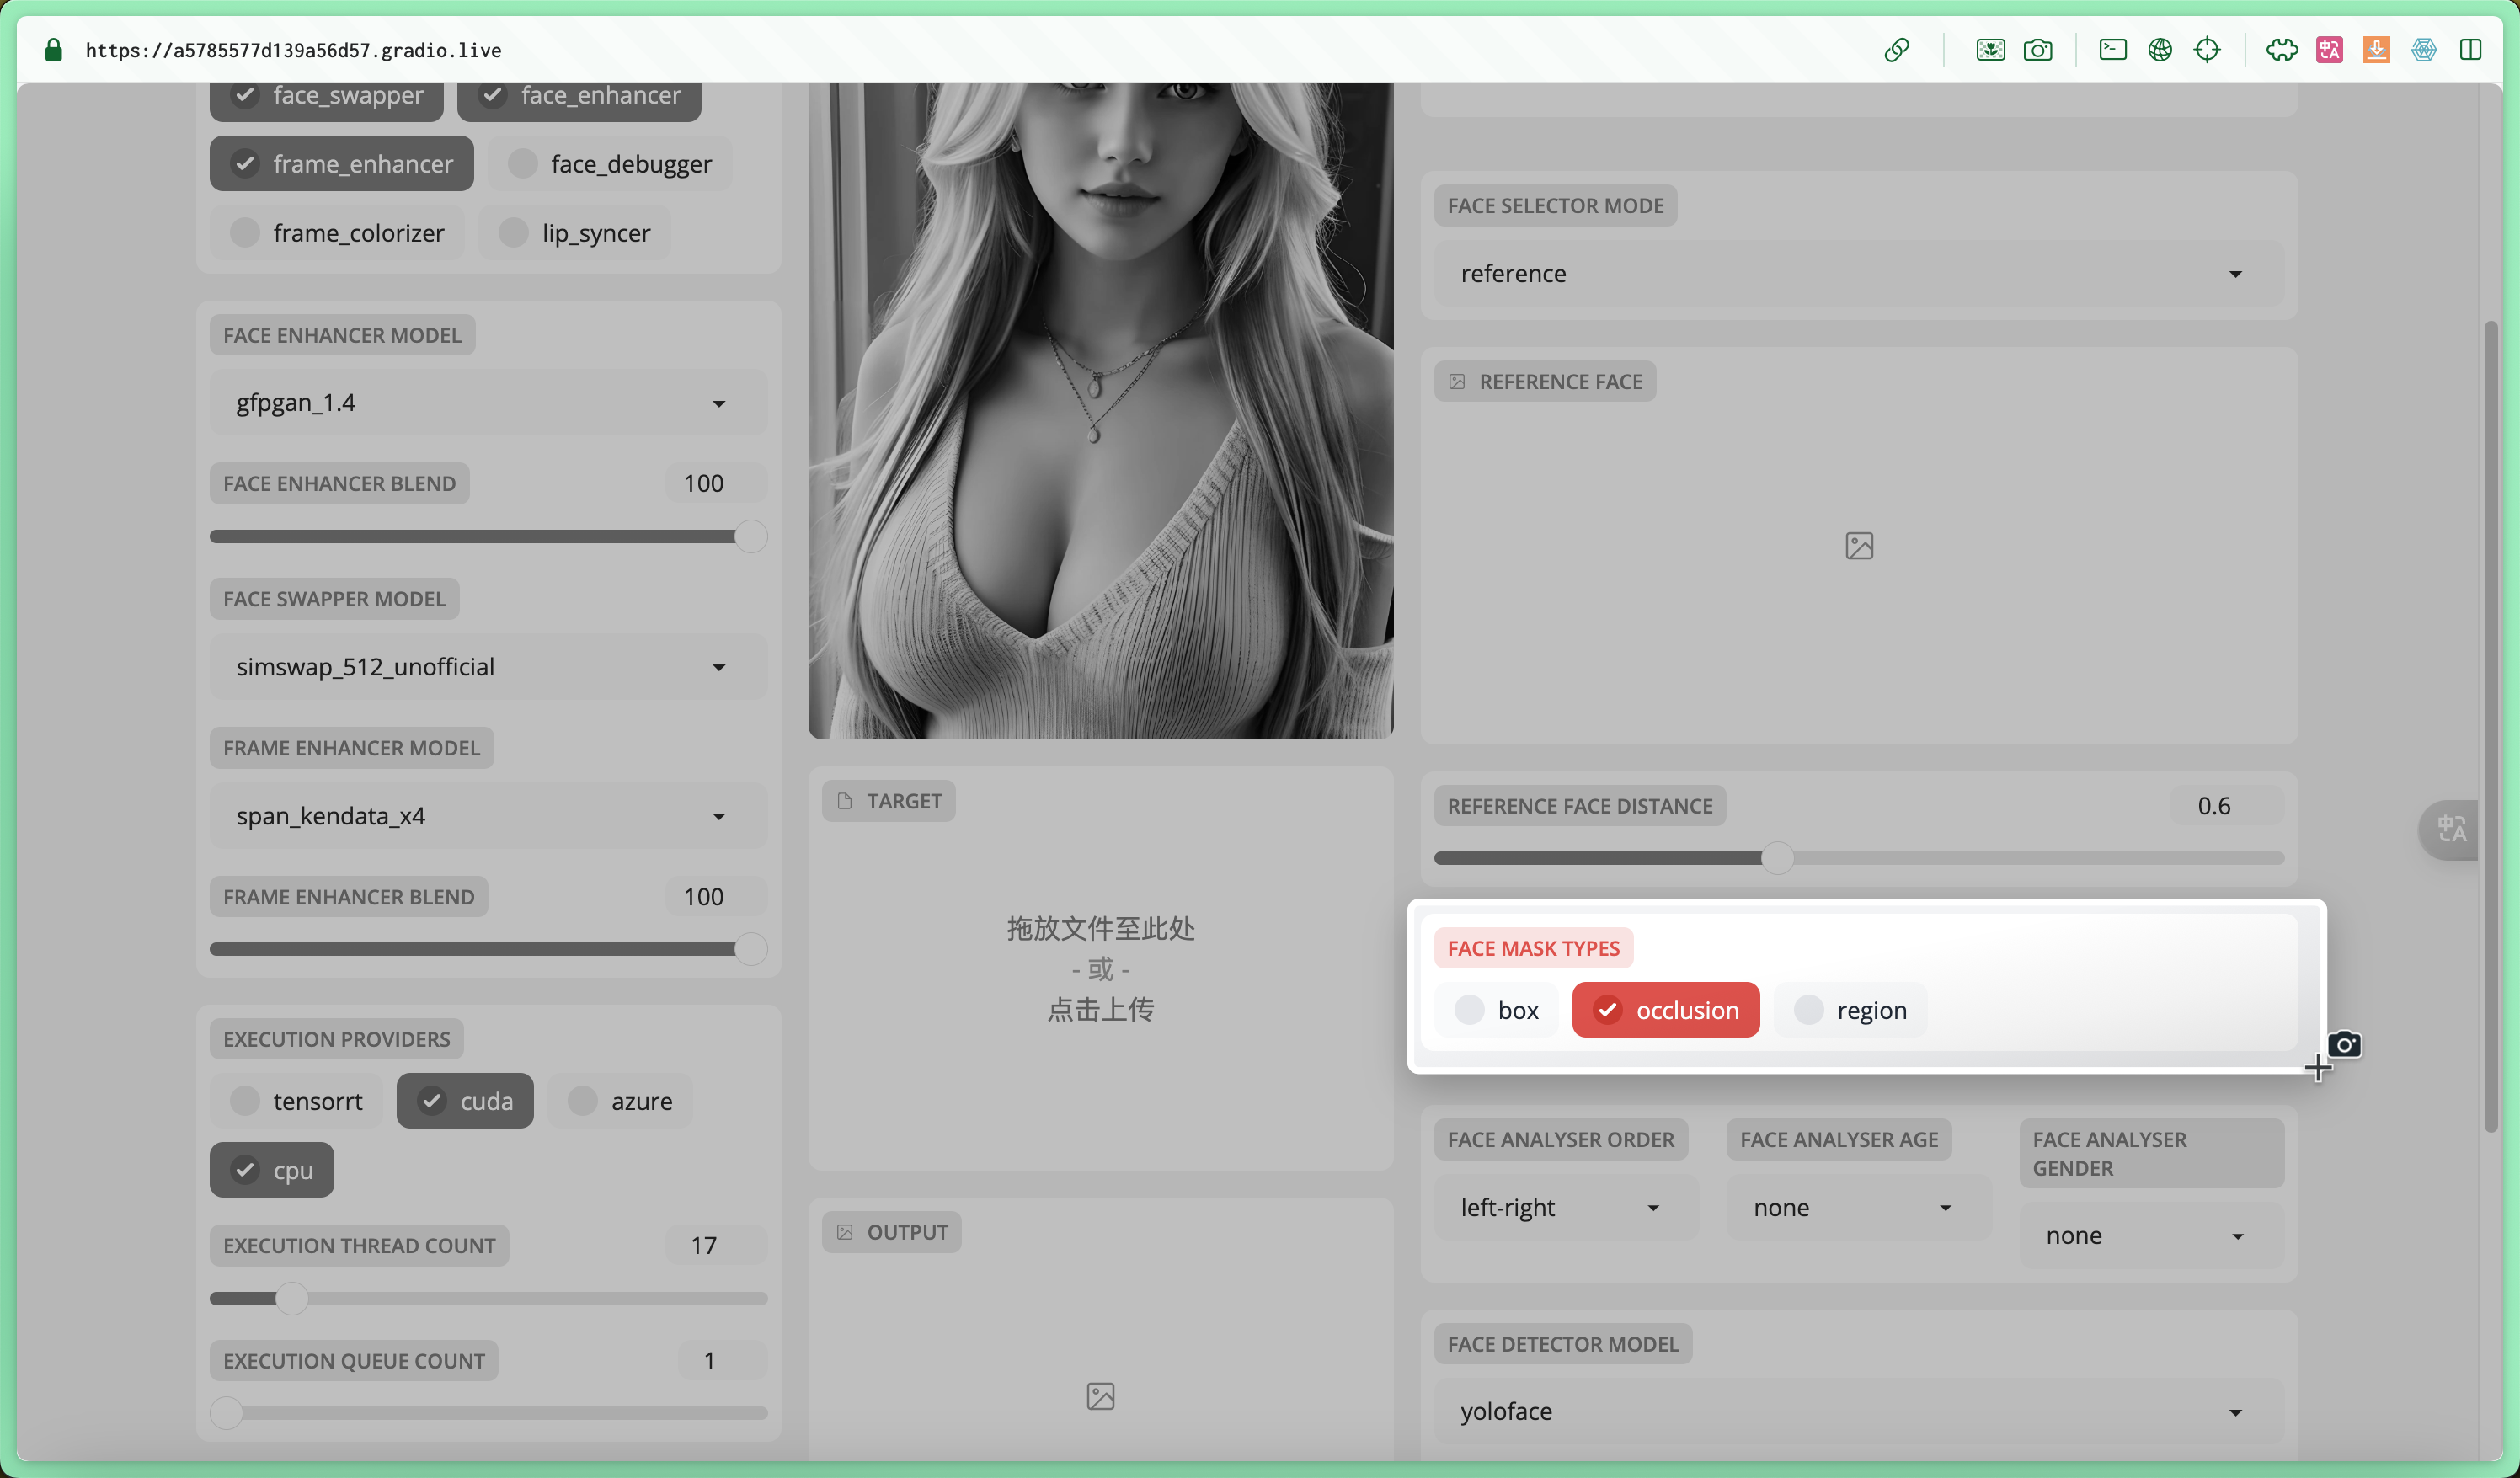Open the Face Analyser Age dropdown

coord(1859,1207)
